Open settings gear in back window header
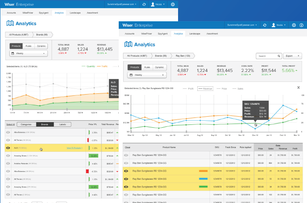The height and width of the screenshot is (203, 307). (173, 5)
